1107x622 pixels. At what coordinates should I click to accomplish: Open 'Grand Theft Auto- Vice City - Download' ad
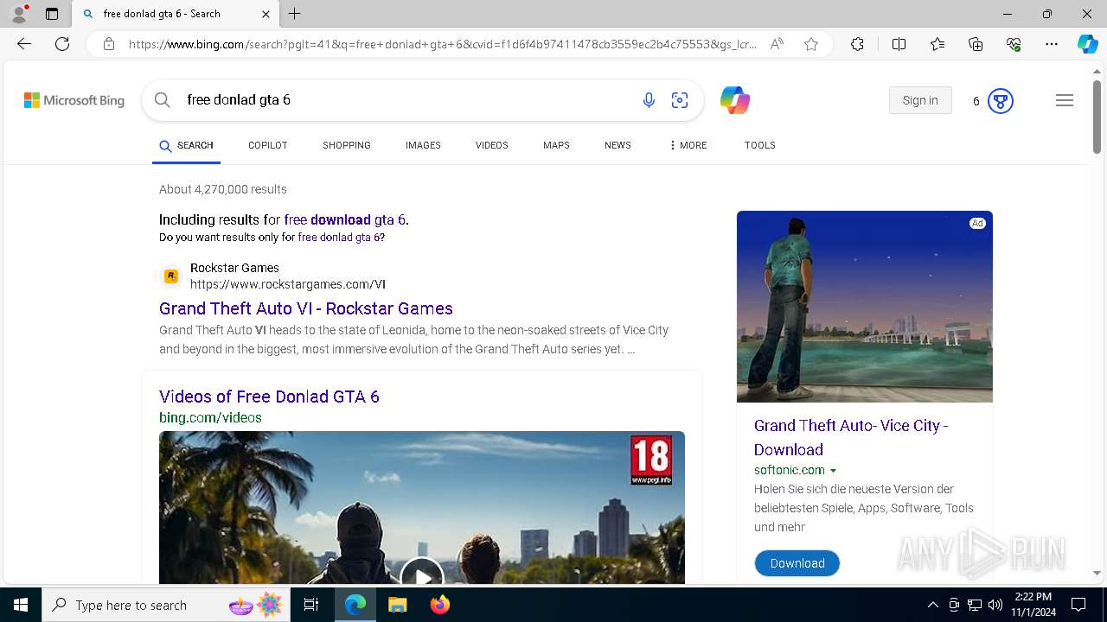(851, 437)
